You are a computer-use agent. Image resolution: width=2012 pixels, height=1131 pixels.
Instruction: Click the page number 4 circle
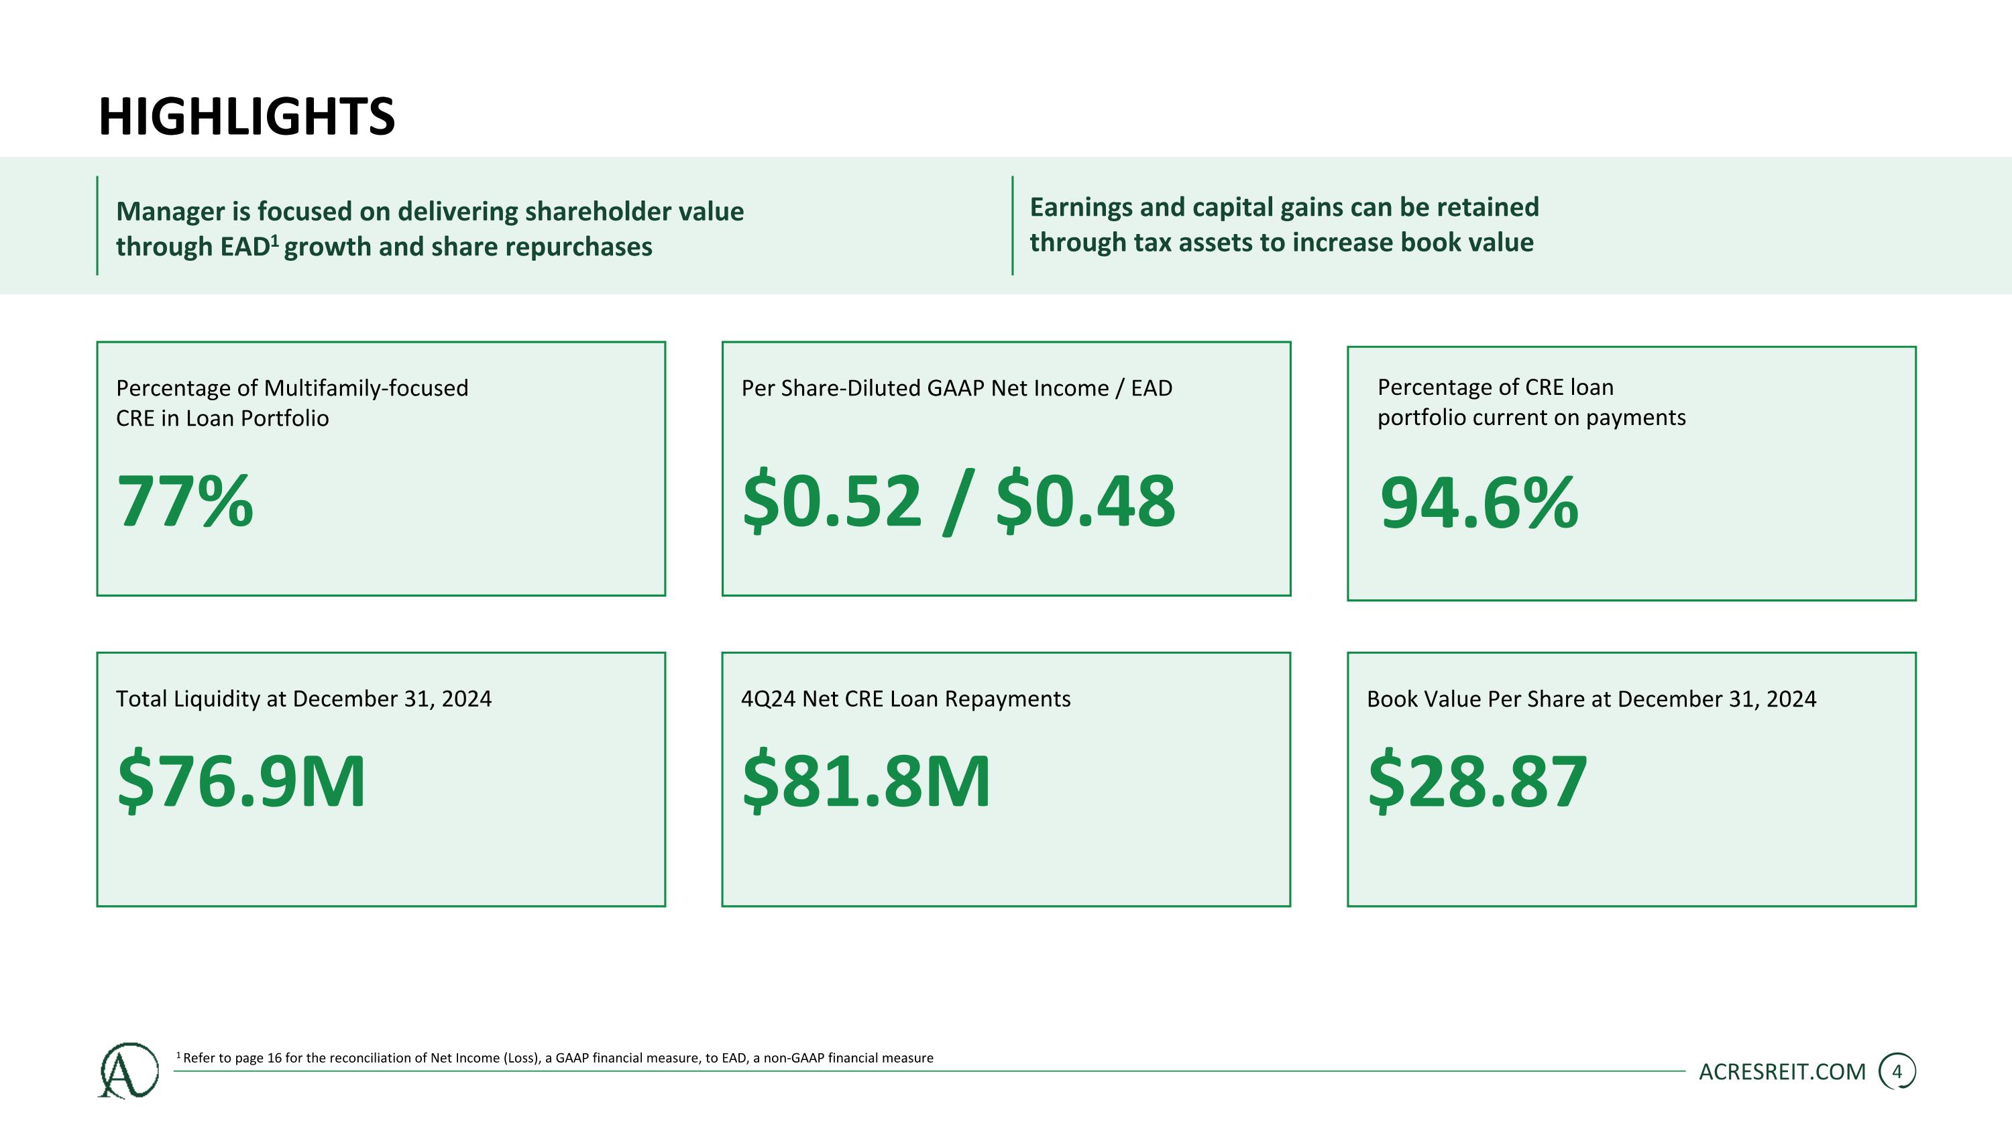(x=1897, y=1072)
